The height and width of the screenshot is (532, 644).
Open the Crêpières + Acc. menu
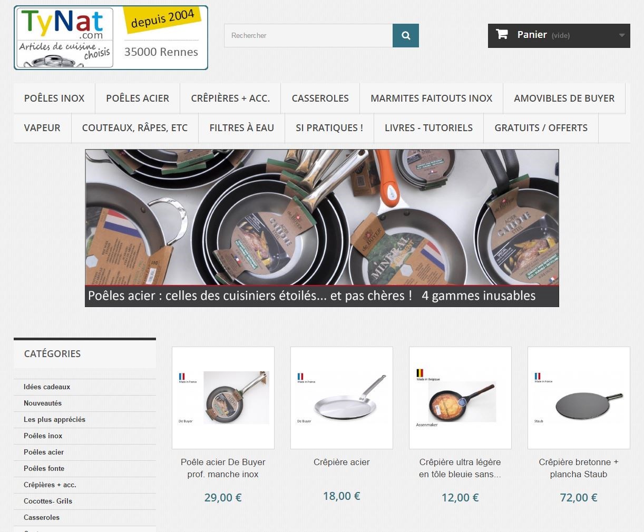pyautogui.click(x=230, y=98)
